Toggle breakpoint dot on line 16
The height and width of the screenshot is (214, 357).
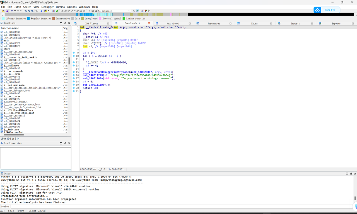74,75
